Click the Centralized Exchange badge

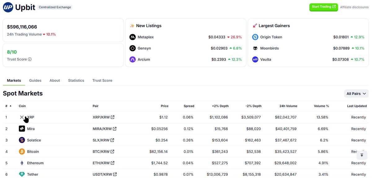(x=55, y=7)
